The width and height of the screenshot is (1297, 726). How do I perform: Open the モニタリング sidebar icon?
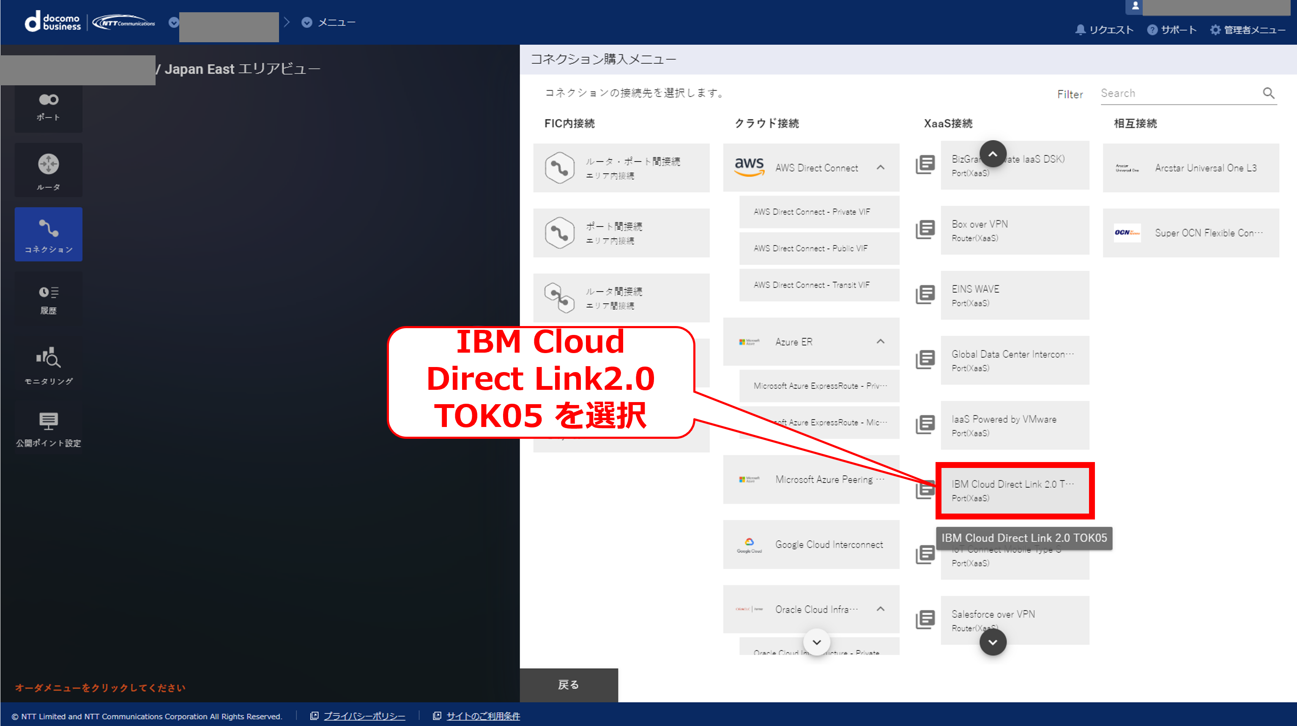[x=48, y=365]
